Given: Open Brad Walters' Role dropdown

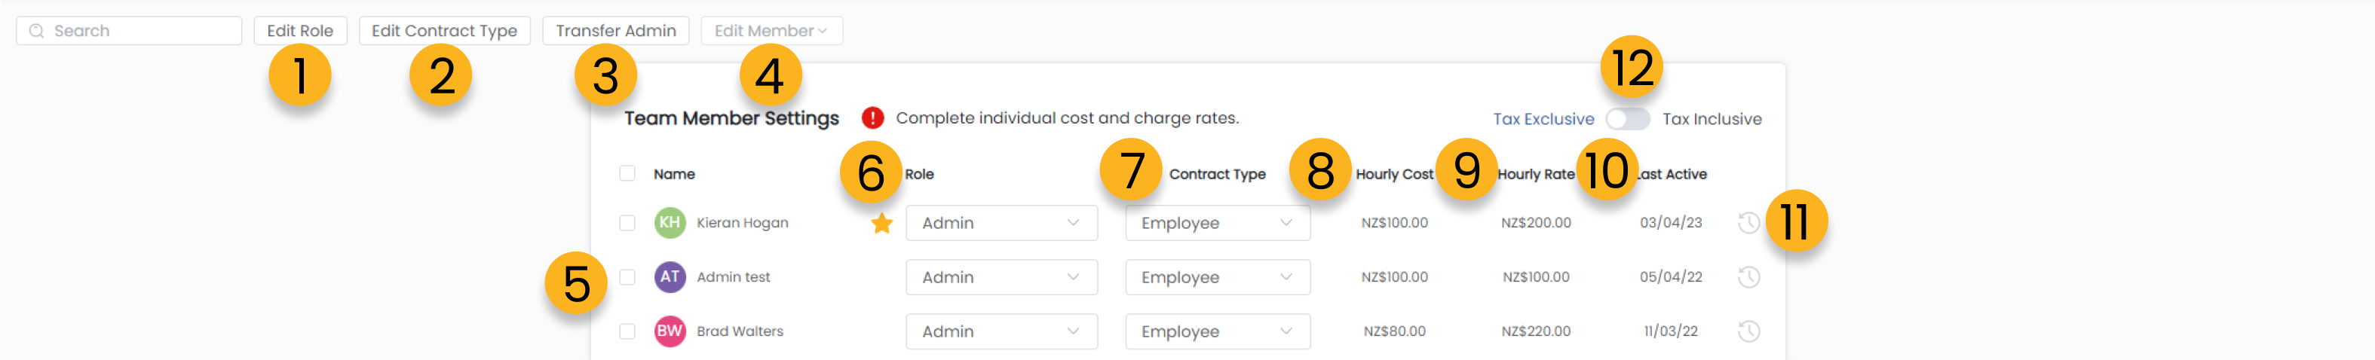Looking at the screenshot, I should point(1001,331).
